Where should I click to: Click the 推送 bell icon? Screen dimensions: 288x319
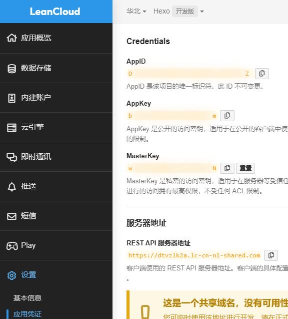[11, 187]
